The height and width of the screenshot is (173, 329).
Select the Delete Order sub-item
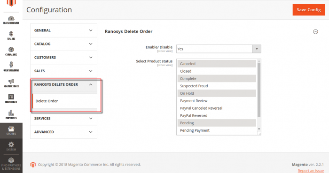(65, 101)
